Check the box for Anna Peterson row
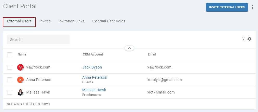Viewport: 258px width, 112px height. tap(10, 80)
